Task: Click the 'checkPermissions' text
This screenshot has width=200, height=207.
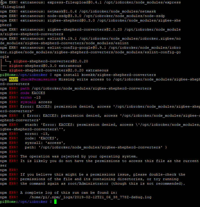Action: (38, 79)
